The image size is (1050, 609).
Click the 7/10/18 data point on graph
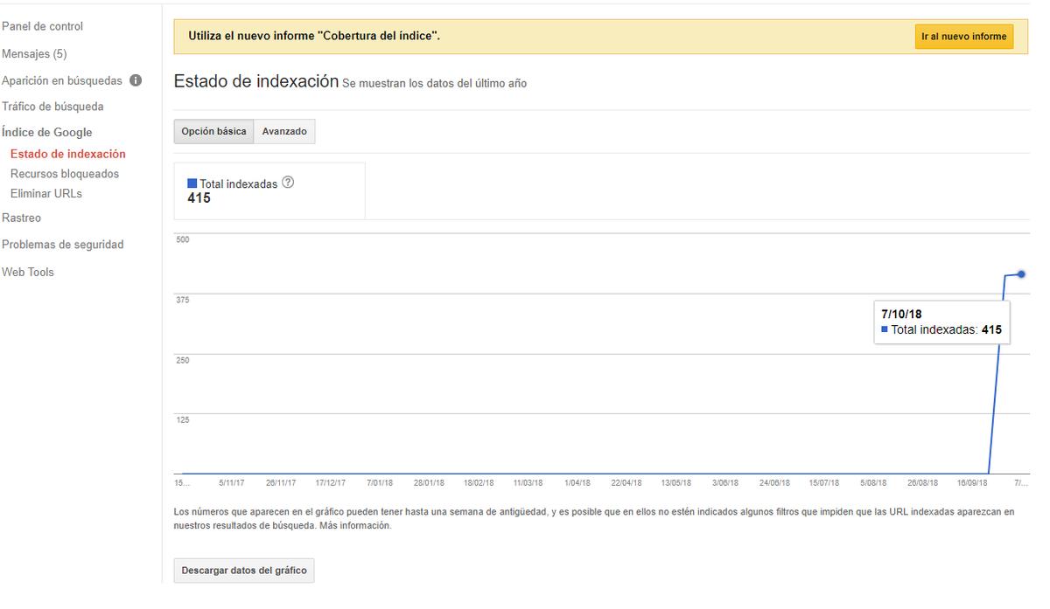1021,274
